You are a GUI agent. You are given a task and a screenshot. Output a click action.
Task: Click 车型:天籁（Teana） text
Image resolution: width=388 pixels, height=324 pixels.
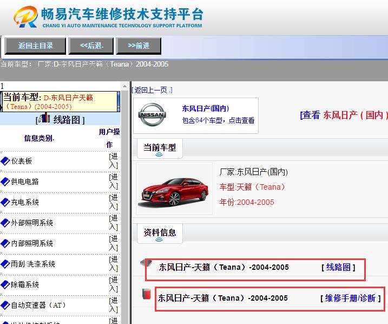click(252, 187)
